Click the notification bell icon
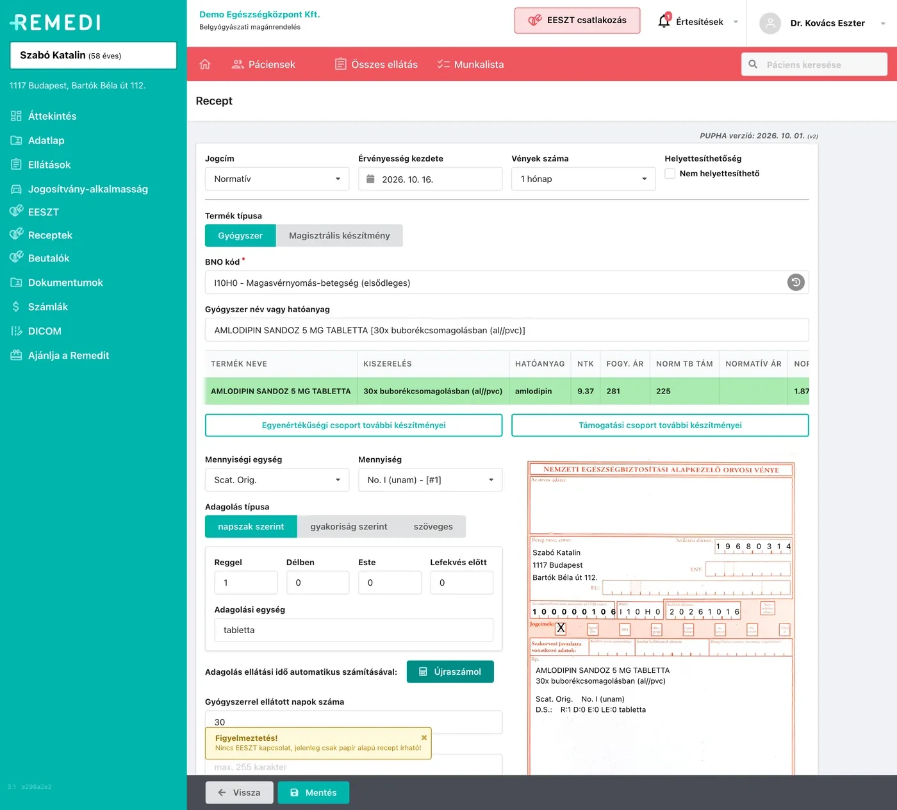 tap(664, 21)
